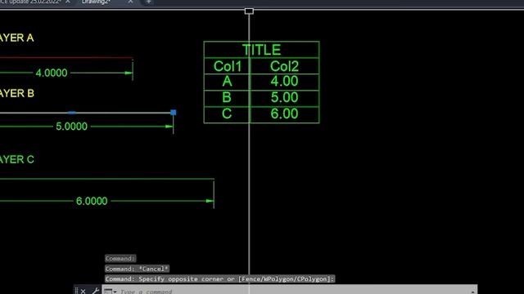This screenshot has height=294, width=524.
Task: Select table cell 4.00
Action: (284, 82)
